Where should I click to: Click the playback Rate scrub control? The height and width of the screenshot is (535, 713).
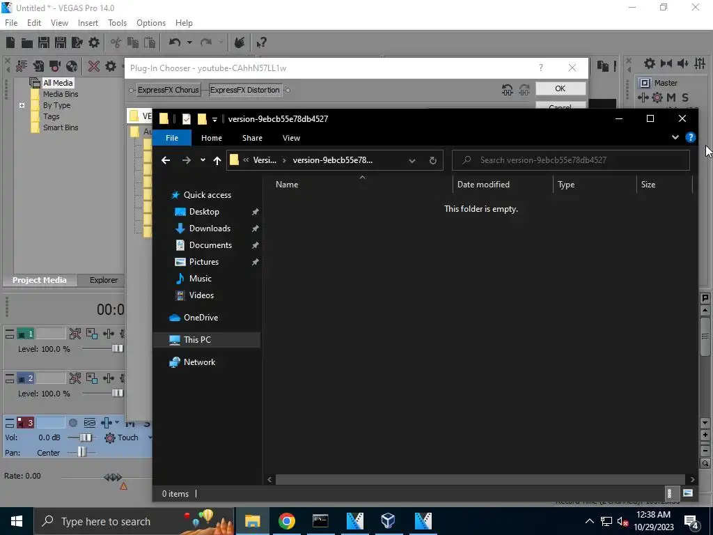[x=113, y=477]
